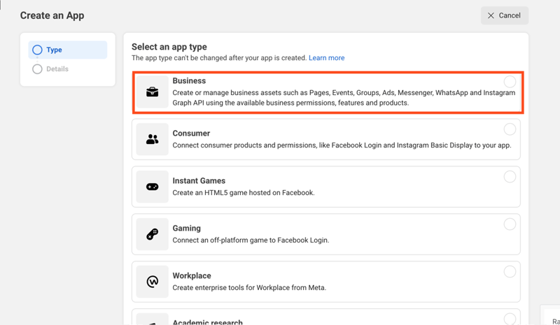The image size is (560, 325).
Task: Select the Consumer radio button
Action: click(x=510, y=129)
